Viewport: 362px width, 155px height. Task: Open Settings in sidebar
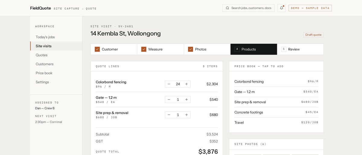(56, 82)
